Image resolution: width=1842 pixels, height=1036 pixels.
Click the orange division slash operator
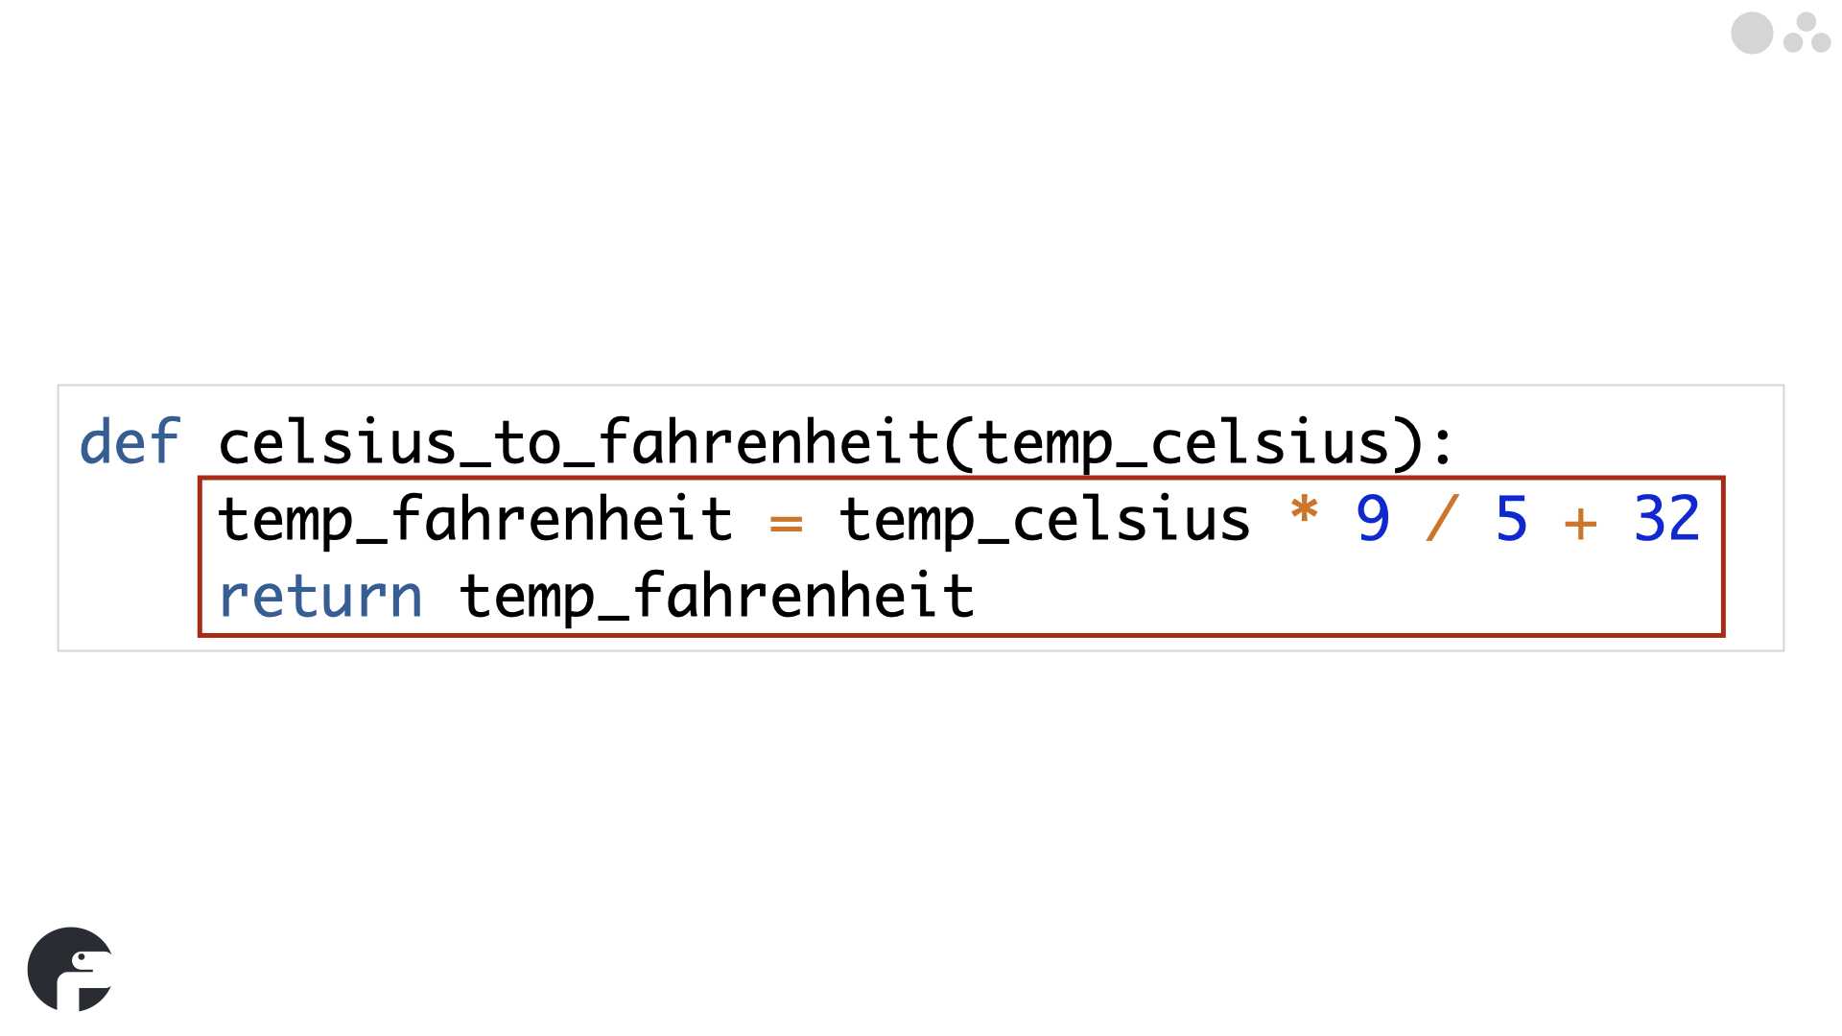click(x=1442, y=518)
